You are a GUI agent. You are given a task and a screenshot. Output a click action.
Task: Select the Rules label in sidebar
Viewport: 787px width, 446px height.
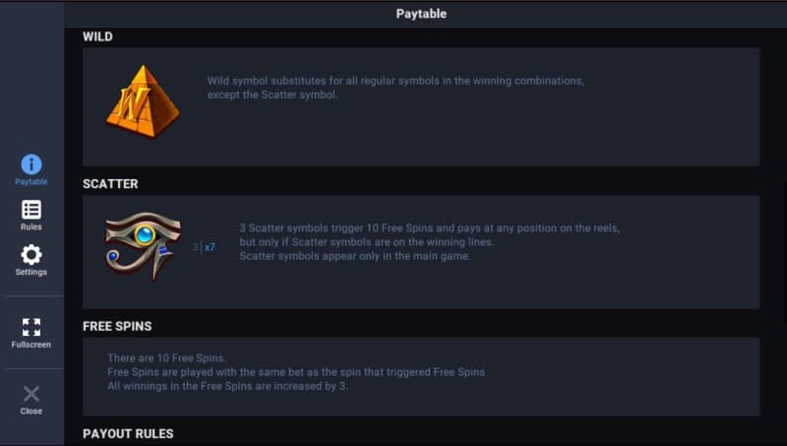click(31, 227)
